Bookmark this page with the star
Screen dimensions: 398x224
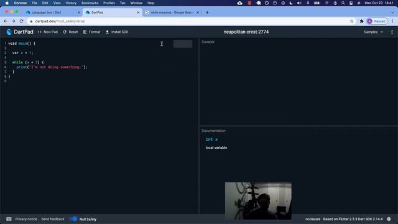point(351,21)
